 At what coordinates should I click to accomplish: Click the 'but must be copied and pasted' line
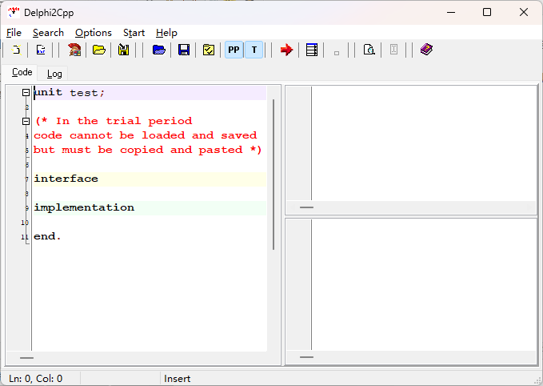(150, 151)
